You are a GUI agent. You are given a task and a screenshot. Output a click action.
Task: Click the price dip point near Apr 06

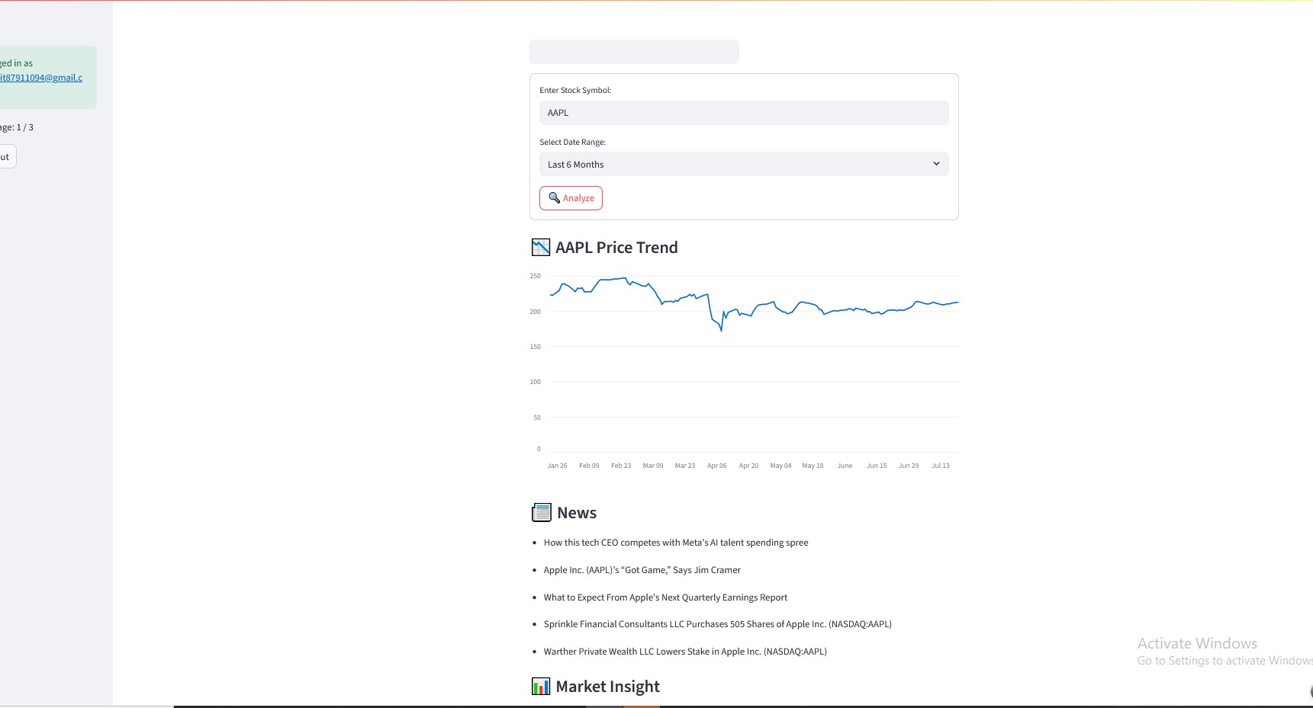pos(722,330)
